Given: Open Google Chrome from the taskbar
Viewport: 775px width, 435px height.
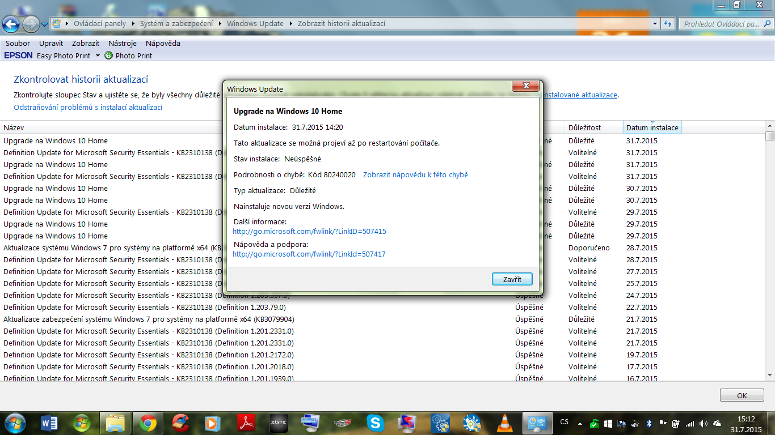Looking at the screenshot, I should click(x=148, y=423).
